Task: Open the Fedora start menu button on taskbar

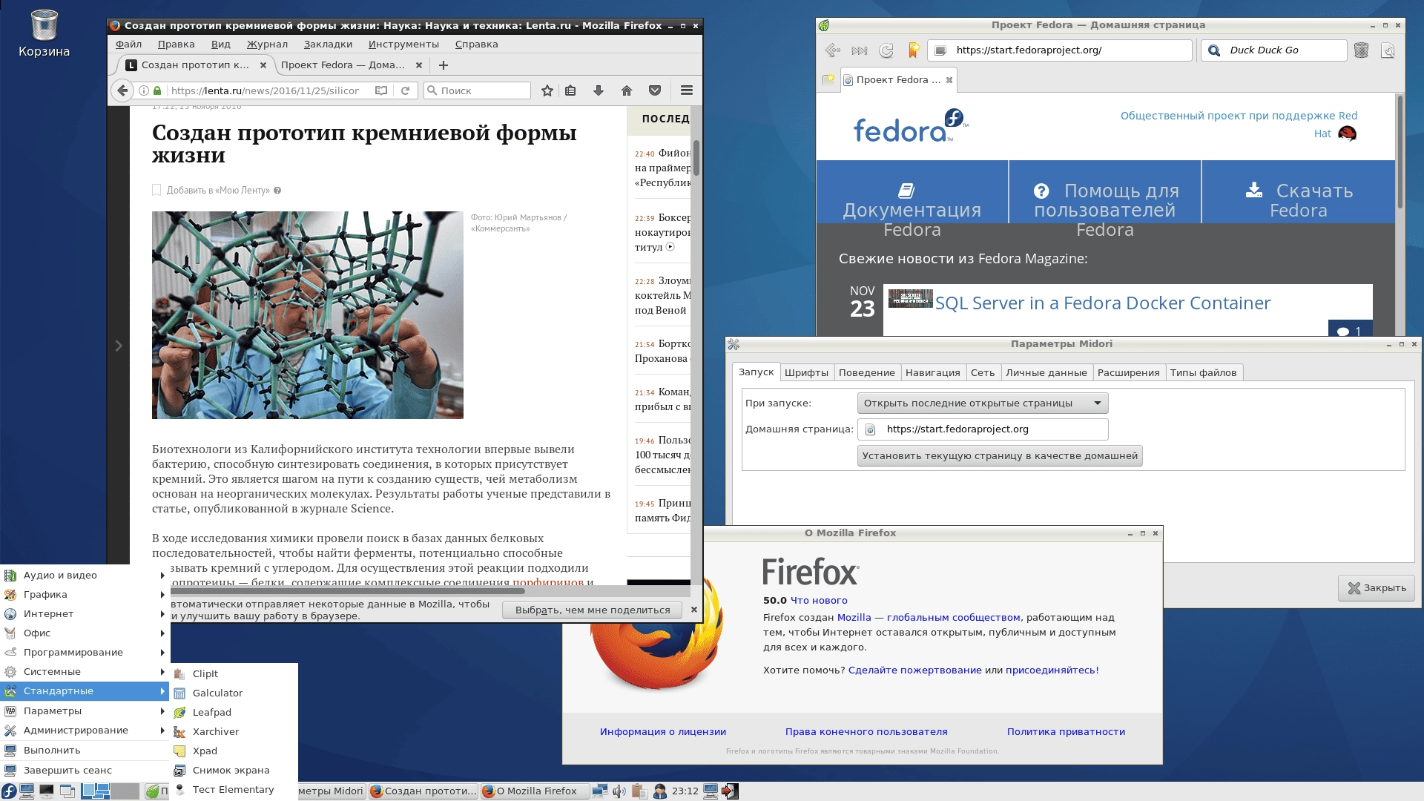Action: click(9, 791)
